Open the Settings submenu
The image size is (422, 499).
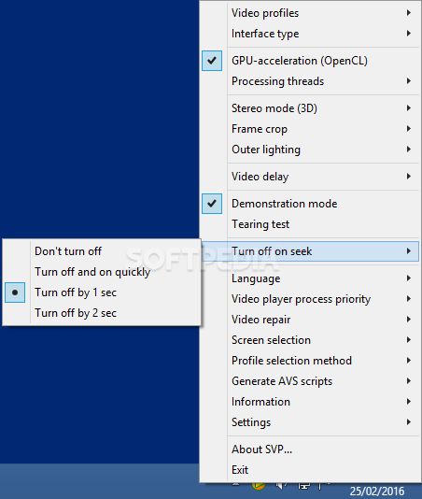(x=310, y=422)
